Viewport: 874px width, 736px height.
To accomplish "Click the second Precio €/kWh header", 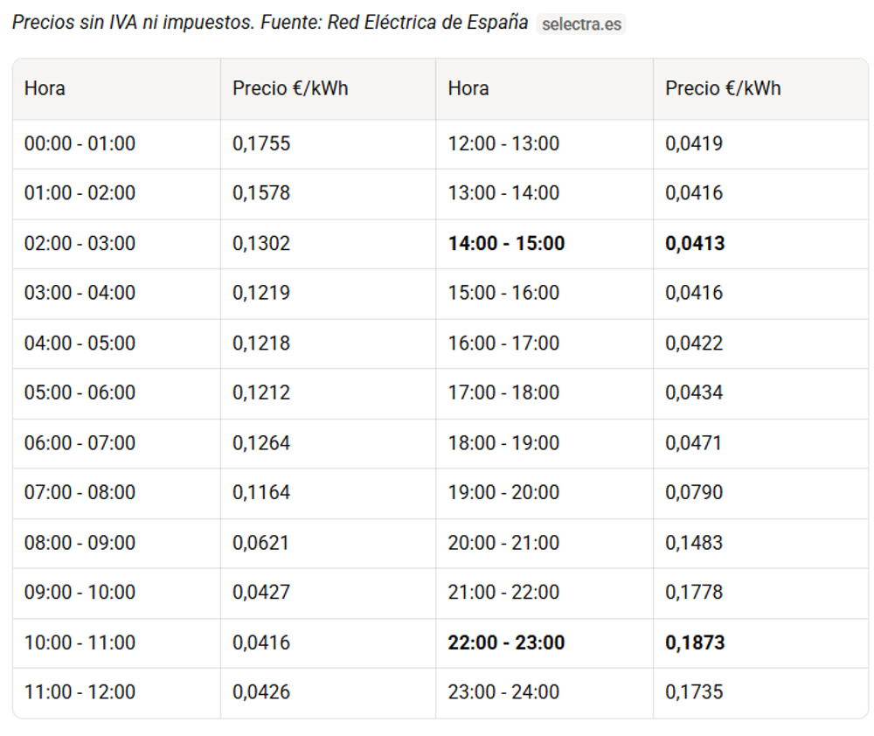I will click(723, 88).
